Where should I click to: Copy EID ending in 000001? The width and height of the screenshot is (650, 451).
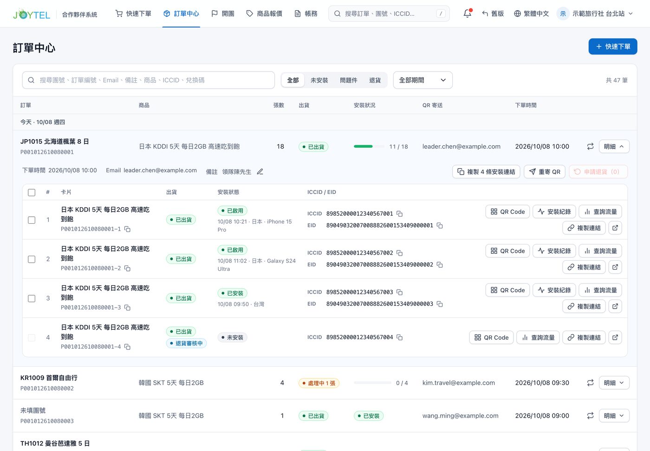coord(440,225)
